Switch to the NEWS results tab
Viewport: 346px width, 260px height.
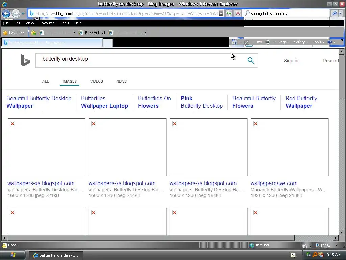pyautogui.click(x=122, y=81)
